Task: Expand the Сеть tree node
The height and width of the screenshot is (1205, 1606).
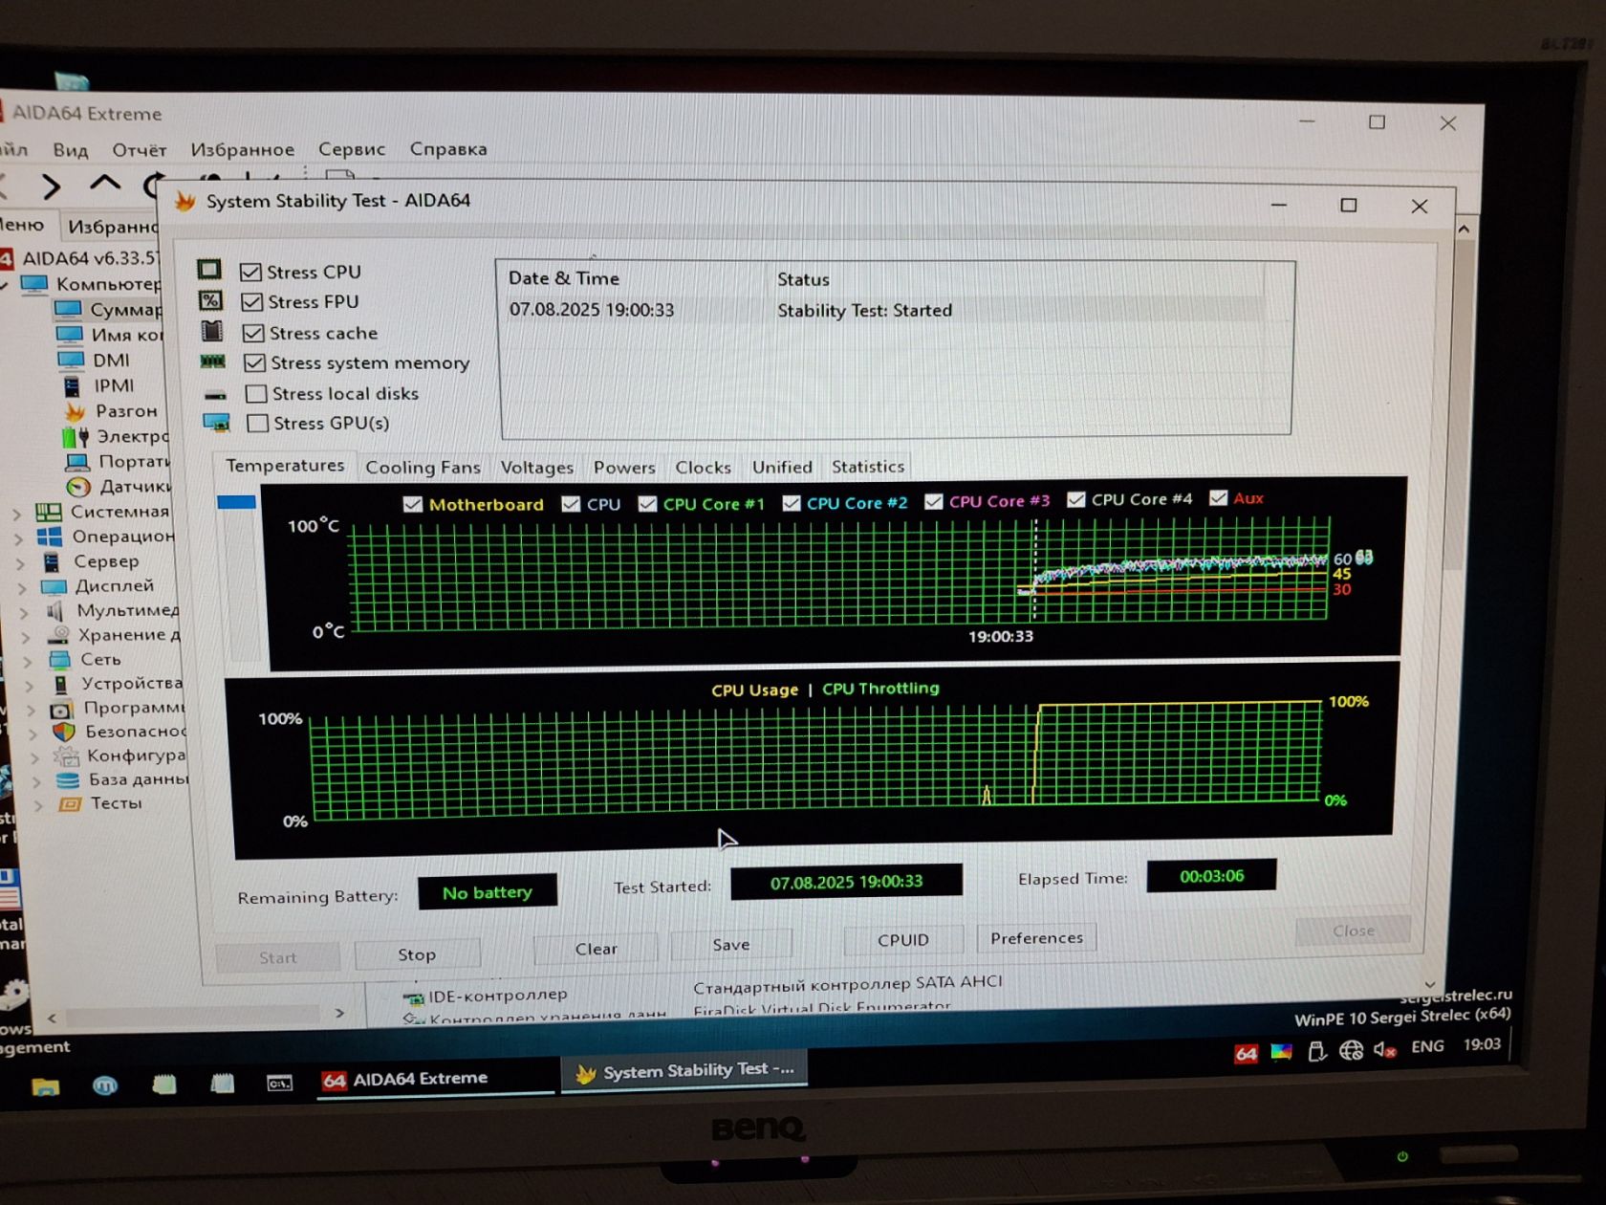Action: pos(28,661)
